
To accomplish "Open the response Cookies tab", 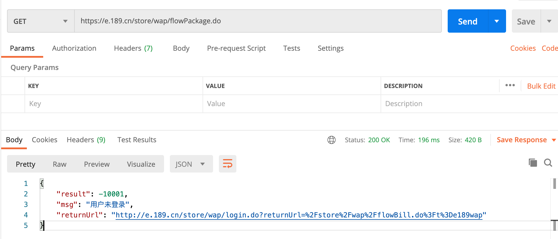I will tap(44, 140).
